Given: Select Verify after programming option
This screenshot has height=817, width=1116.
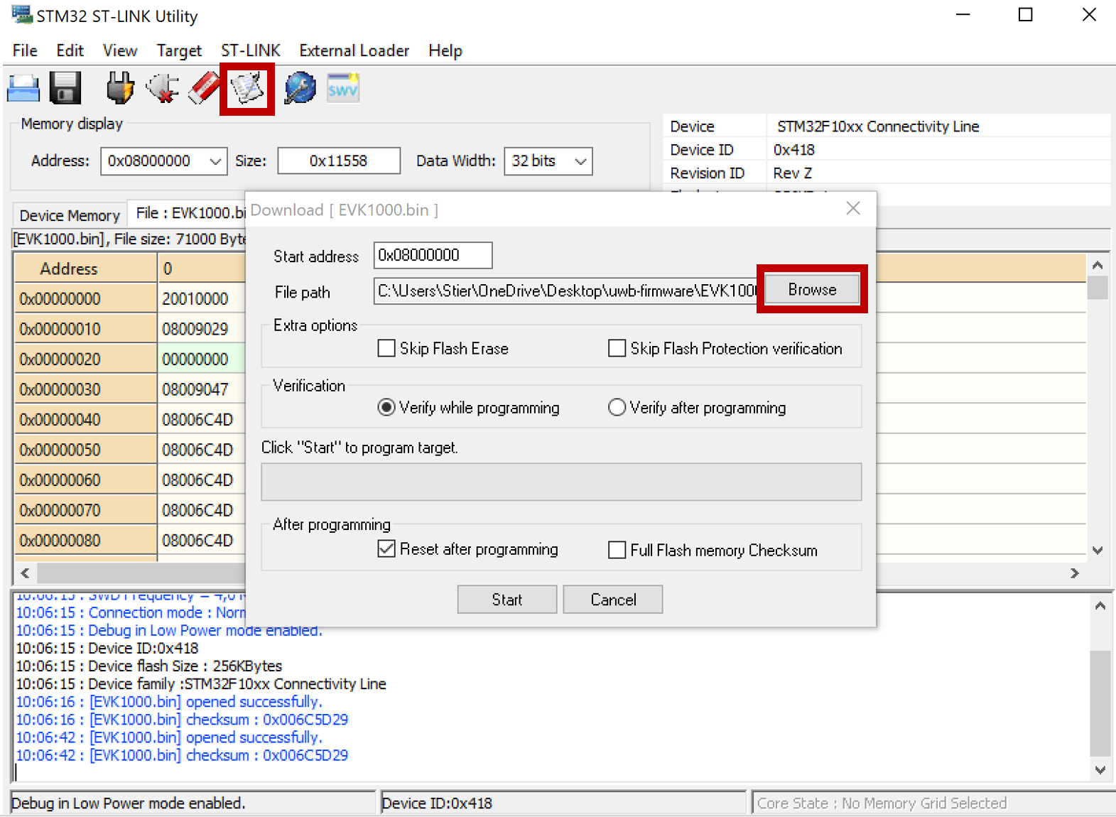Looking at the screenshot, I should click(617, 407).
